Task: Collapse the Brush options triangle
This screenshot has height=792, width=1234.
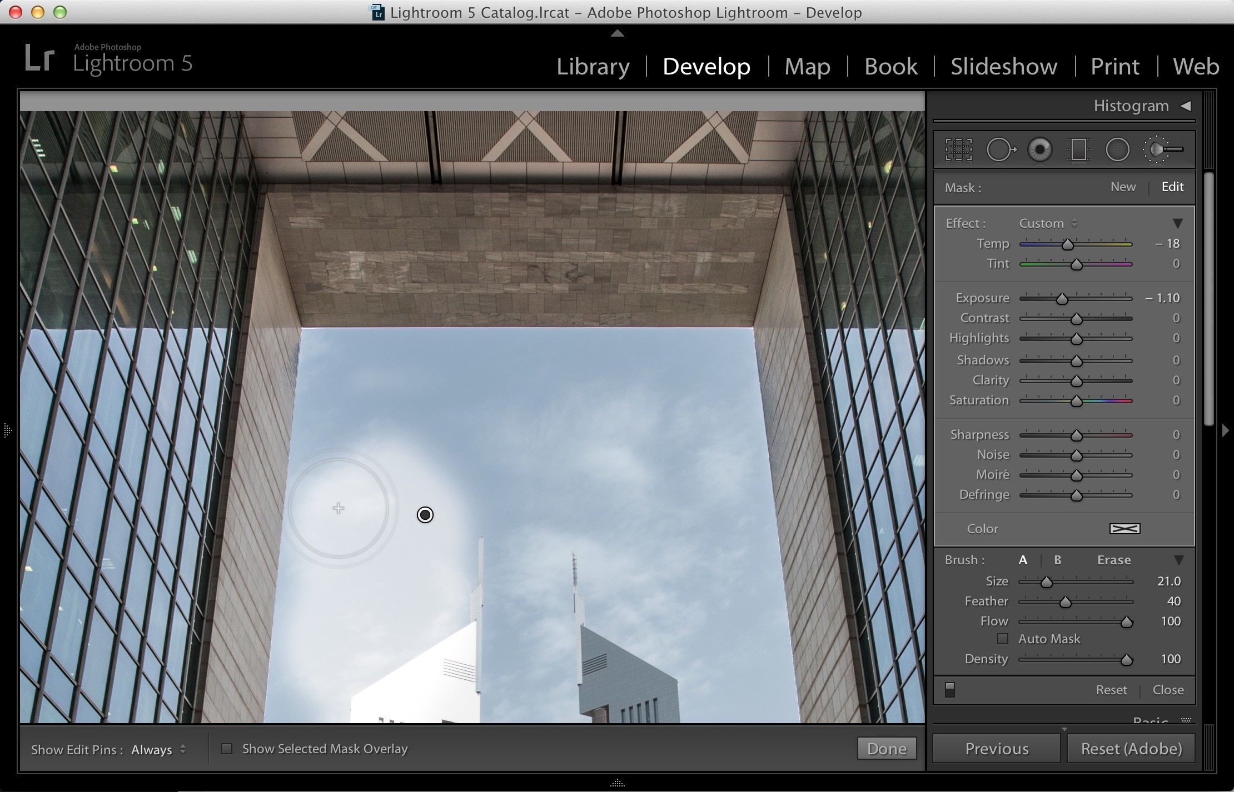Action: (x=1178, y=560)
